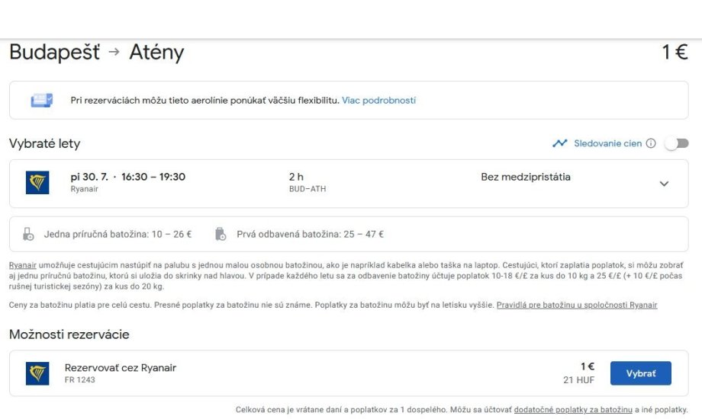Screen dimensions: 702x419
Task: Open the Viac podrobností link
Action: click(x=378, y=101)
